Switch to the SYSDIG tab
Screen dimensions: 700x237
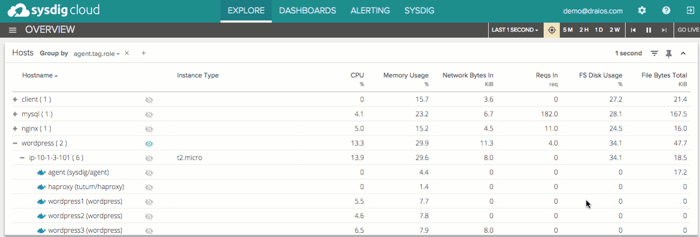[x=419, y=11]
